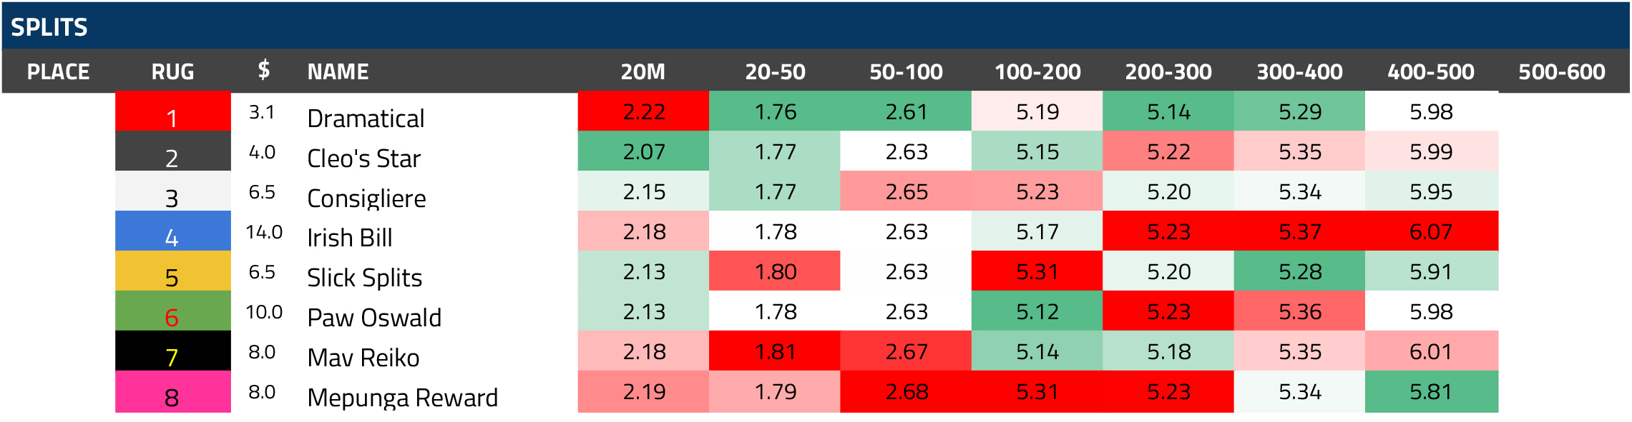Open the Dramatical runner name

pos(366,119)
